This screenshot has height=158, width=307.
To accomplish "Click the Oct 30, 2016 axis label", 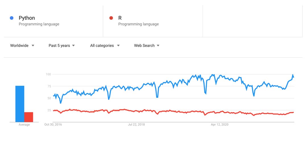I will (x=53, y=125).
